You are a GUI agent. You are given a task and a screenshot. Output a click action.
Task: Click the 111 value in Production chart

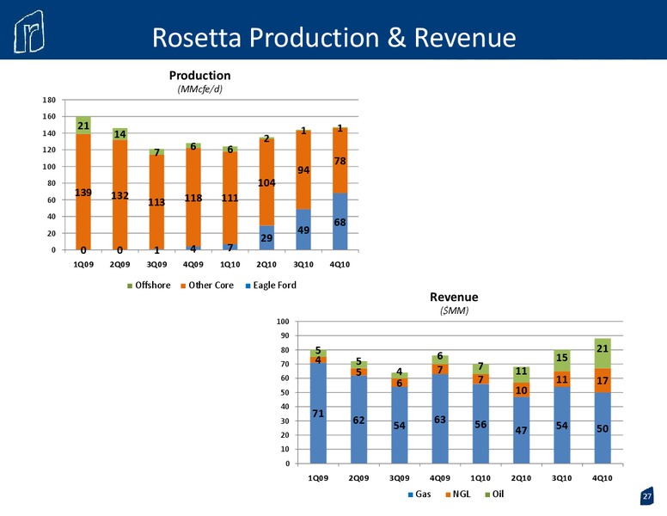pos(229,198)
